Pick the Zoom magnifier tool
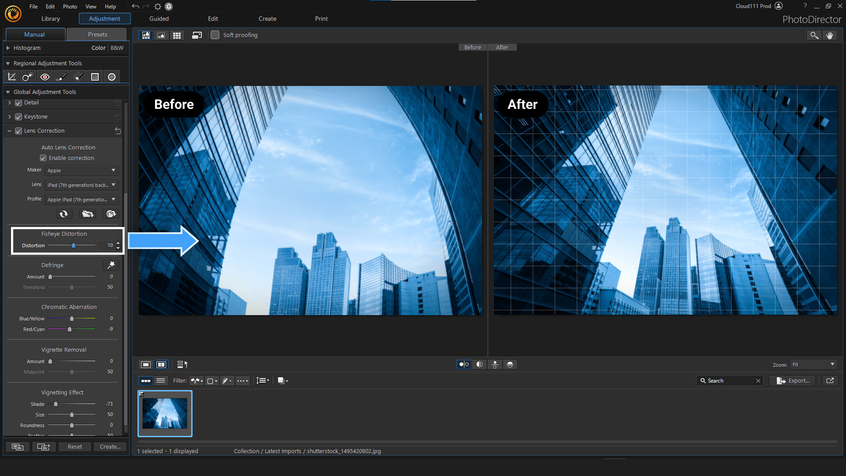846x476 pixels. pos(814,35)
